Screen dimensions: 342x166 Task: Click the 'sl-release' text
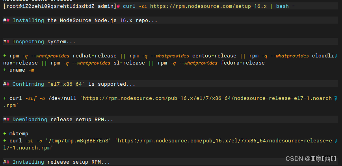[x=129, y=63]
